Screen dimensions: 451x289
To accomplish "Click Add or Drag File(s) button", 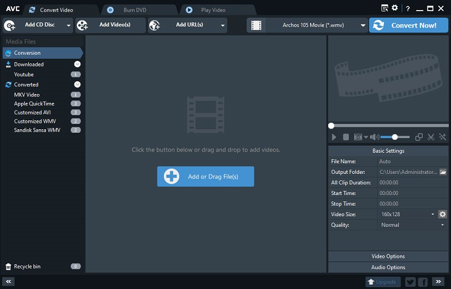I will [206, 176].
